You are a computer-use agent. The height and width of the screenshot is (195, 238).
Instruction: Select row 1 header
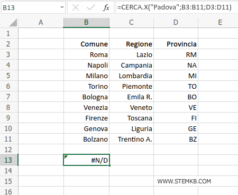pos(9,33)
